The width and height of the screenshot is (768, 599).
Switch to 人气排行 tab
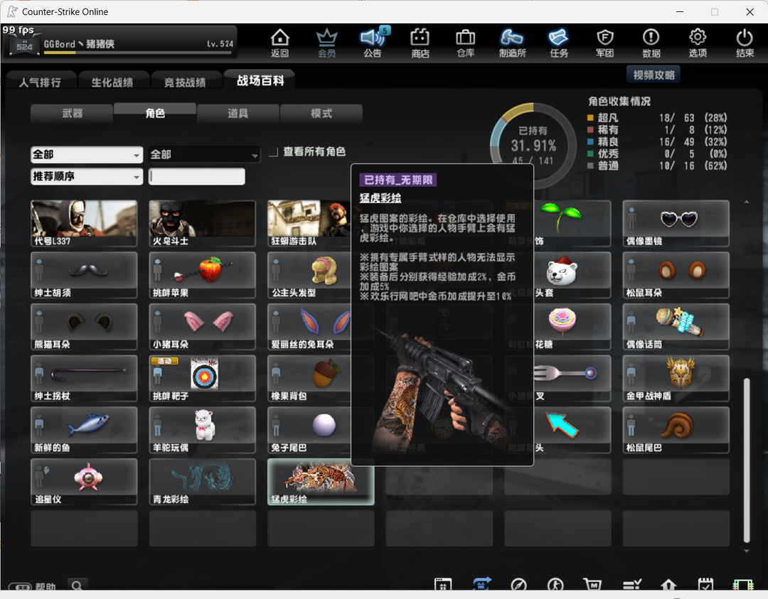click(x=40, y=82)
